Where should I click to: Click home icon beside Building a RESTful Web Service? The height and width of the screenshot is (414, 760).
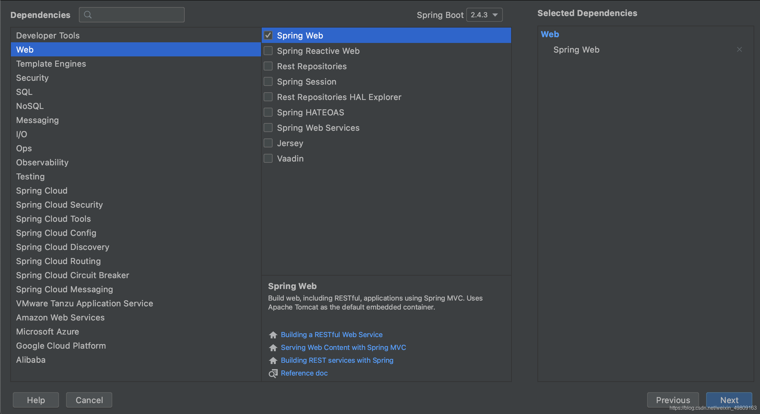point(273,335)
